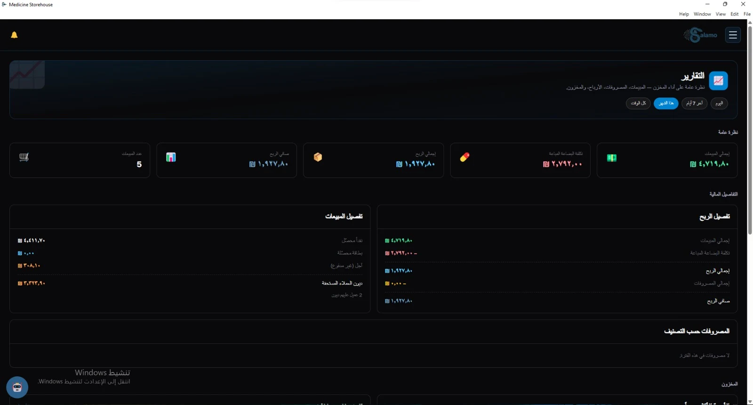
Task: Click the faded chart thumbnail in the banner
Action: pyautogui.click(x=27, y=74)
